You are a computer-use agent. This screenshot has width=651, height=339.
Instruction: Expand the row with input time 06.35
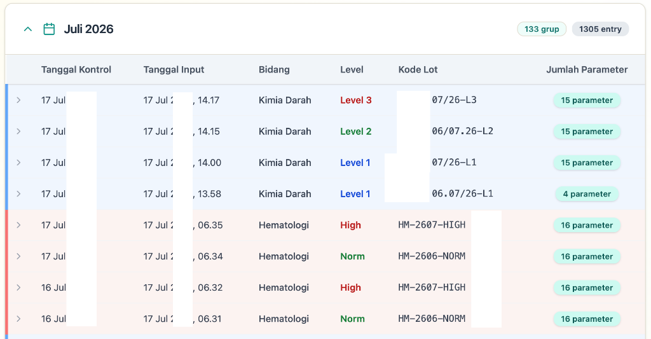pos(18,225)
